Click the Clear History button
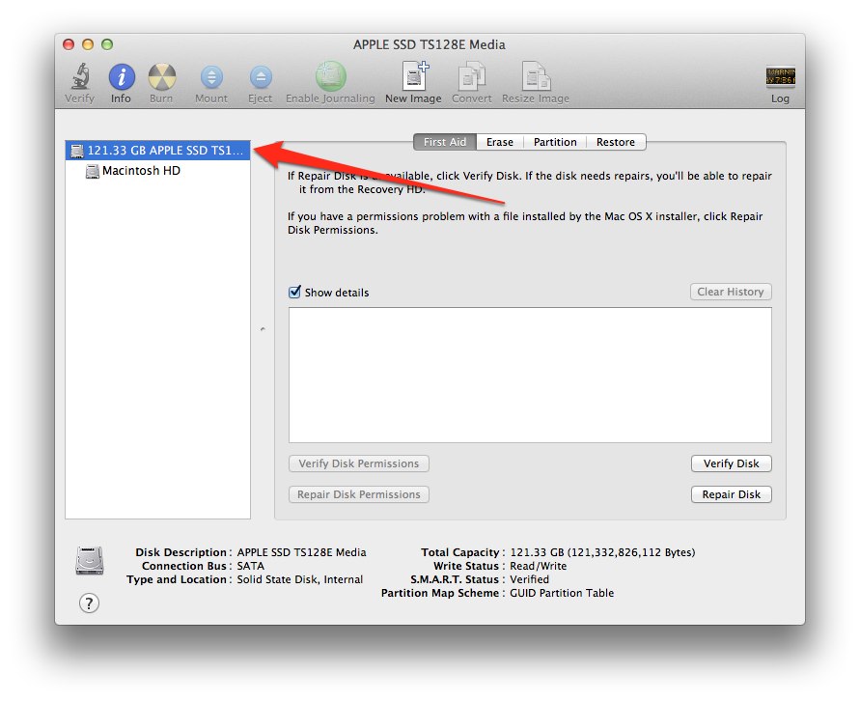The width and height of the screenshot is (860, 701). [x=731, y=292]
